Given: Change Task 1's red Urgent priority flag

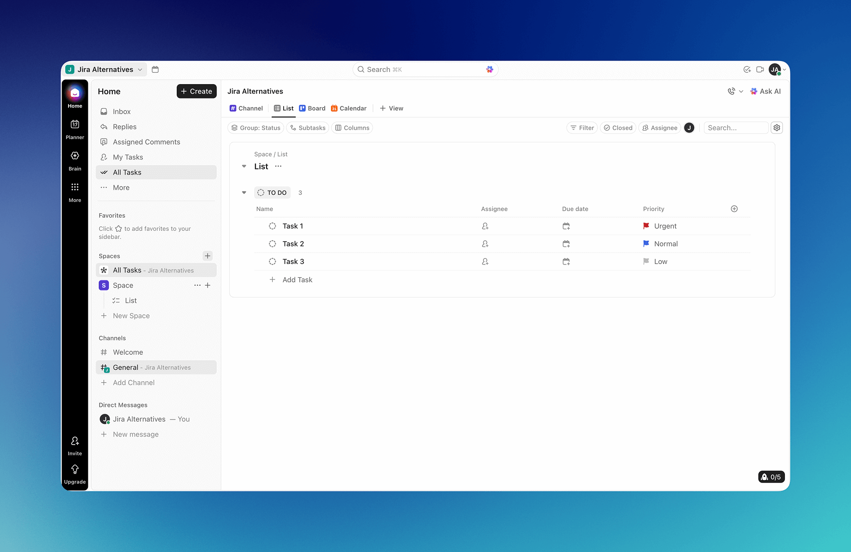Looking at the screenshot, I should 646,226.
